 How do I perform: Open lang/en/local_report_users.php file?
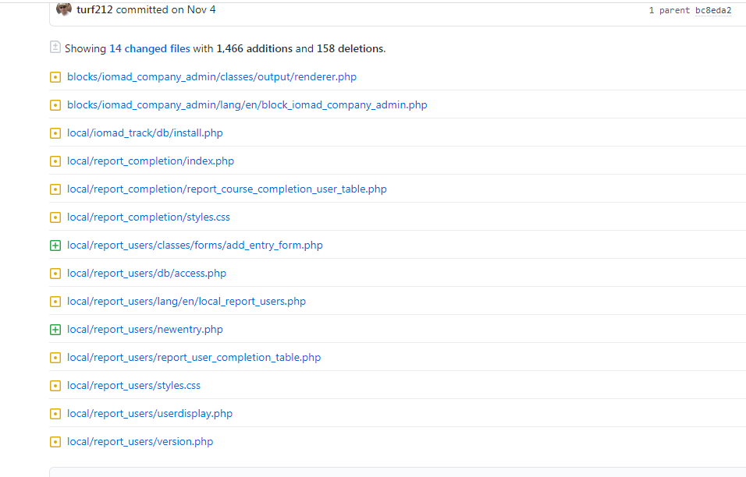(186, 301)
